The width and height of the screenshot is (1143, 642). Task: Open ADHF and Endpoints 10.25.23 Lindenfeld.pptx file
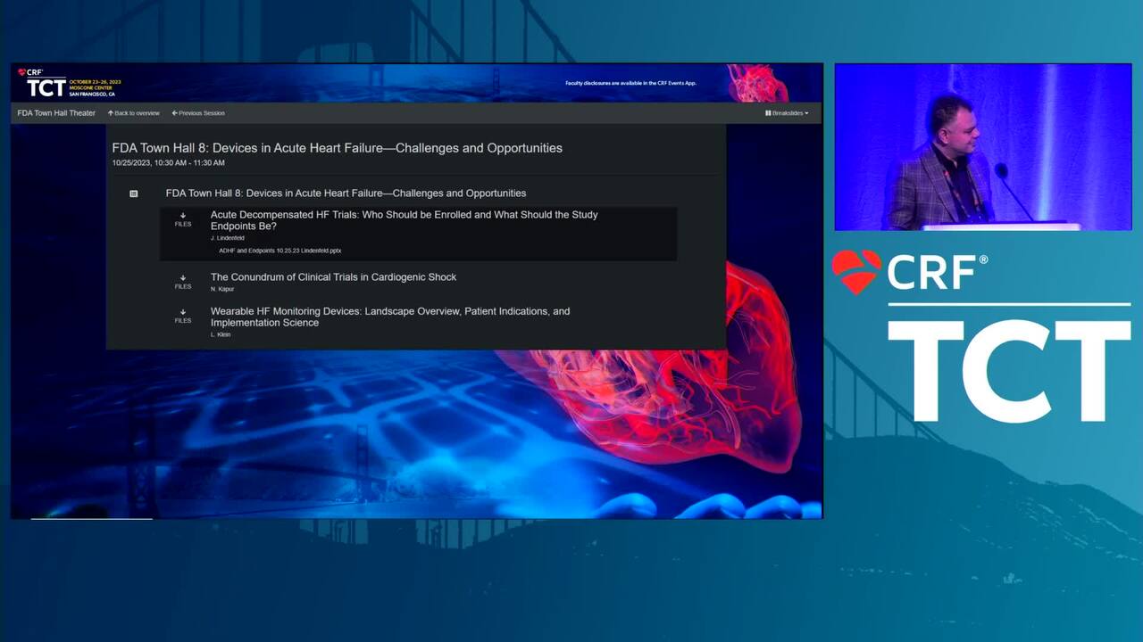[x=279, y=251]
